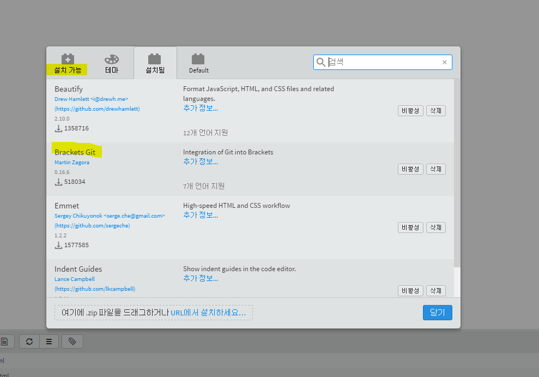
Task: Click the document icon in bottom toolbar
Action: (5, 342)
